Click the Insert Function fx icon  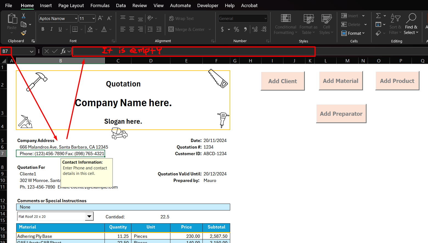click(x=63, y=51)
